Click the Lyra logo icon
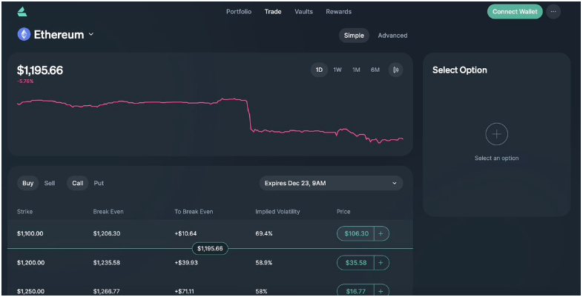 (x=22, y=12)
